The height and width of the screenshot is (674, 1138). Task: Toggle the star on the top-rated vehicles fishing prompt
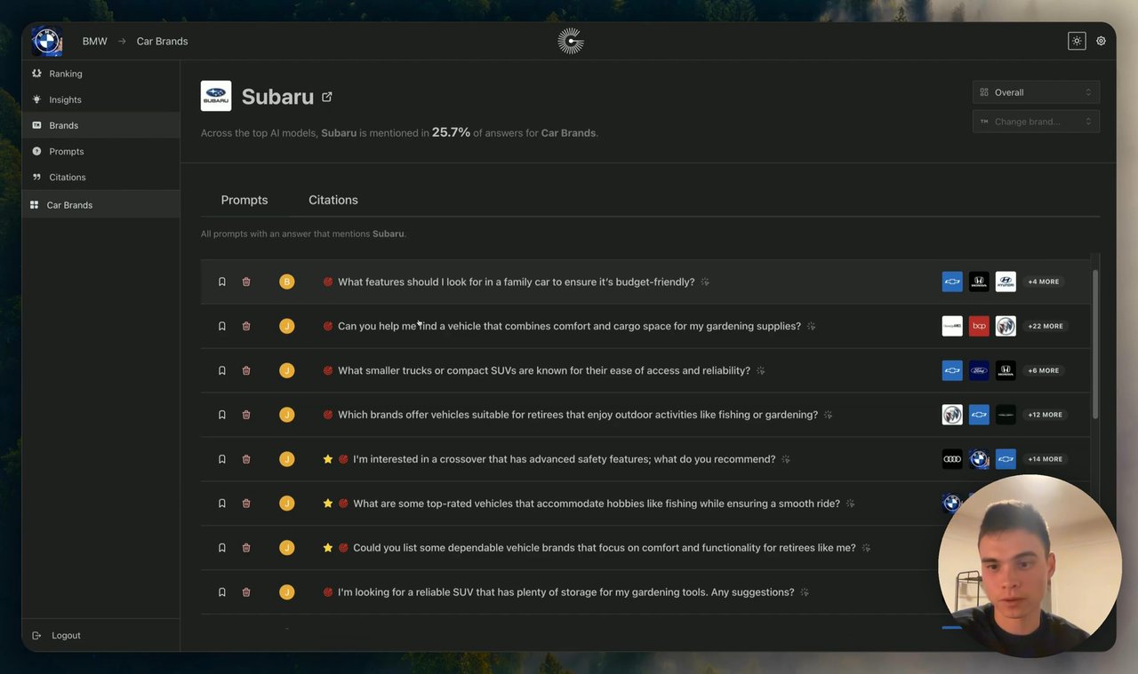click(x=328, y=504)
